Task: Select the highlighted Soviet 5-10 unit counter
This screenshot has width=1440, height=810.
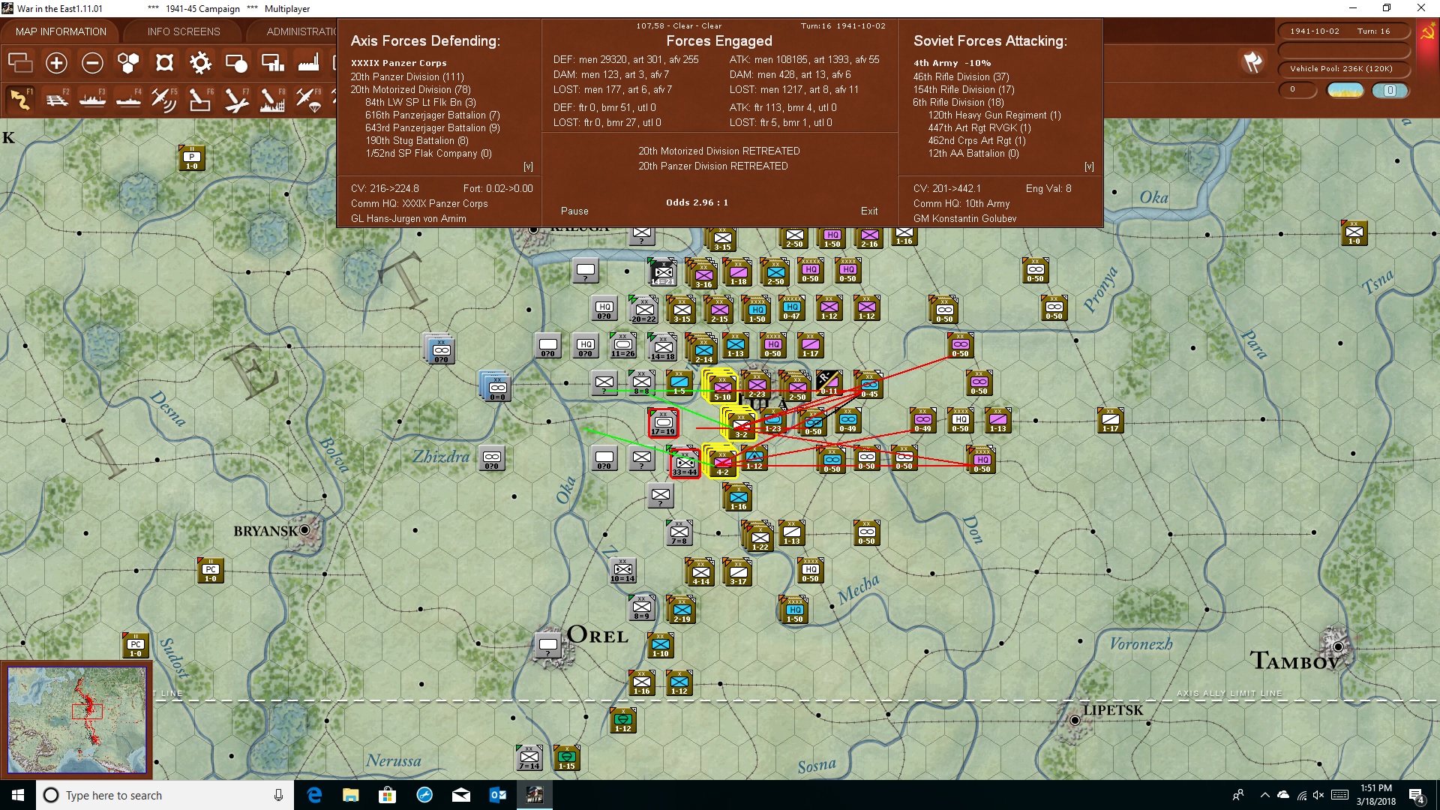Action: 722,388
